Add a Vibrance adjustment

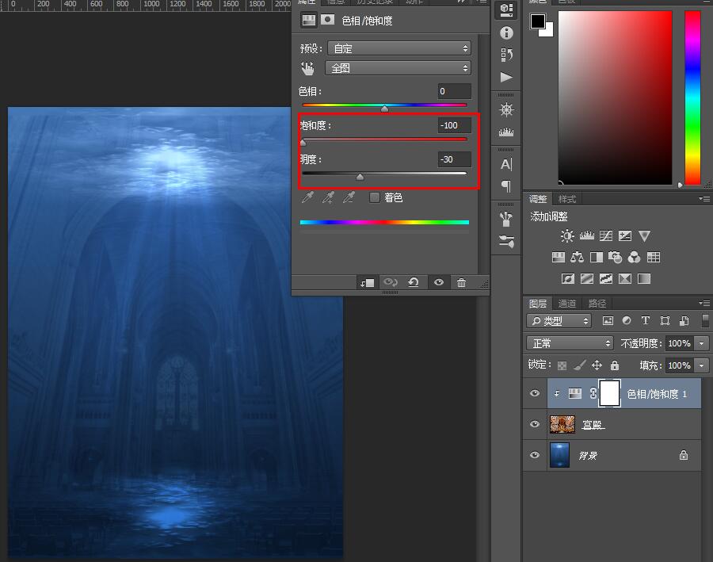point(644,235)
